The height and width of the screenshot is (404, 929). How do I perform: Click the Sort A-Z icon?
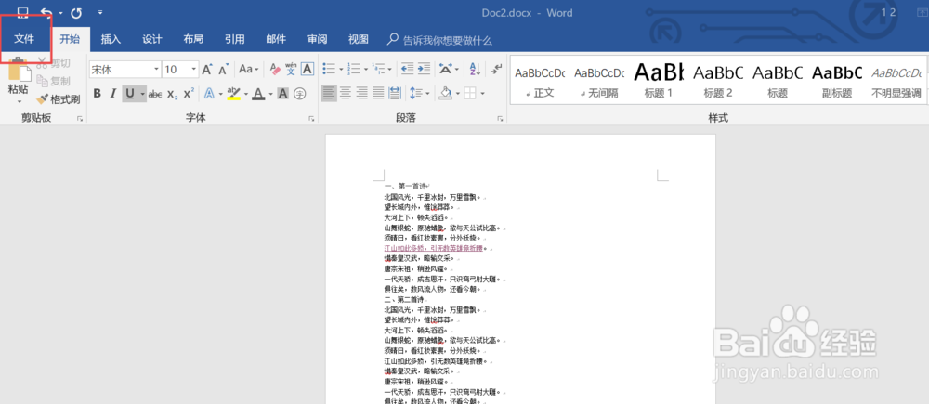pyautogui.click(x=475, y=70)
